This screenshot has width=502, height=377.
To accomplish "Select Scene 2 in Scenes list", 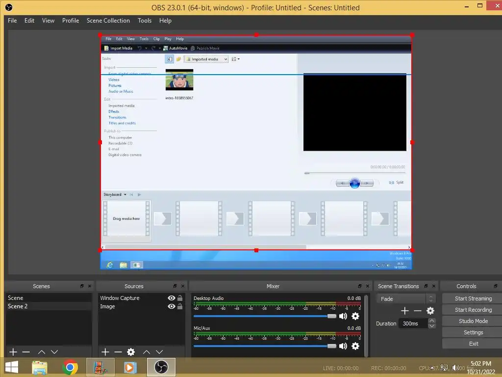I will (49, 306).
